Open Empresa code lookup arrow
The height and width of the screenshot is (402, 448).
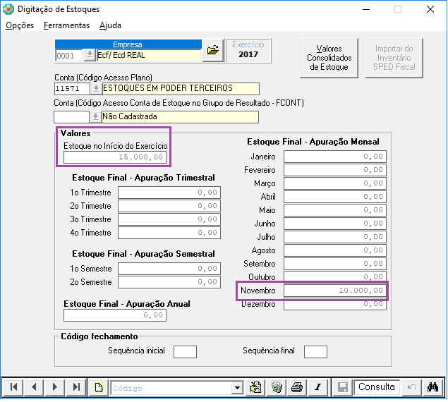click(x=90, y=55)
